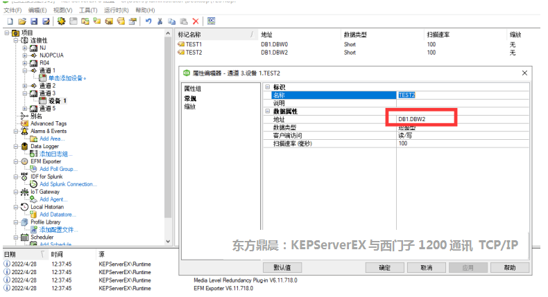
Task: Click the New project toolbar icon
Action: click(9, 22)
